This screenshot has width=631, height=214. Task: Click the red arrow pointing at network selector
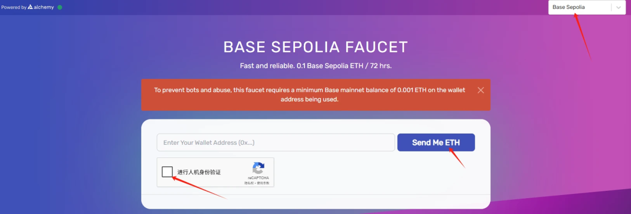(582, 36)
